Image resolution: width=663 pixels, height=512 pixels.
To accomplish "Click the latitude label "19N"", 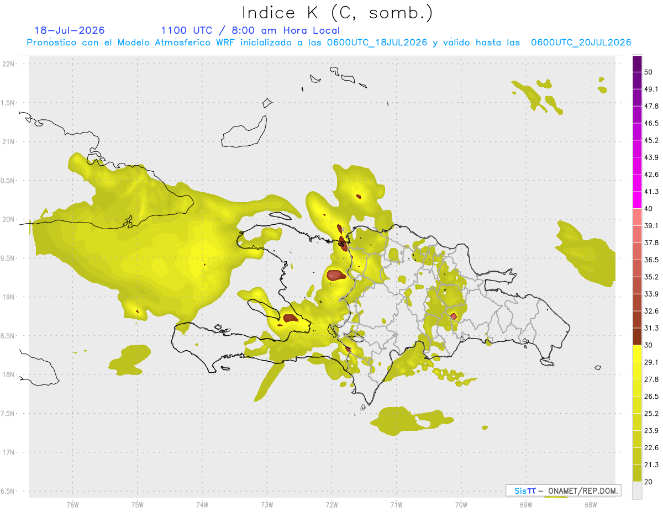I will (9, 297).
